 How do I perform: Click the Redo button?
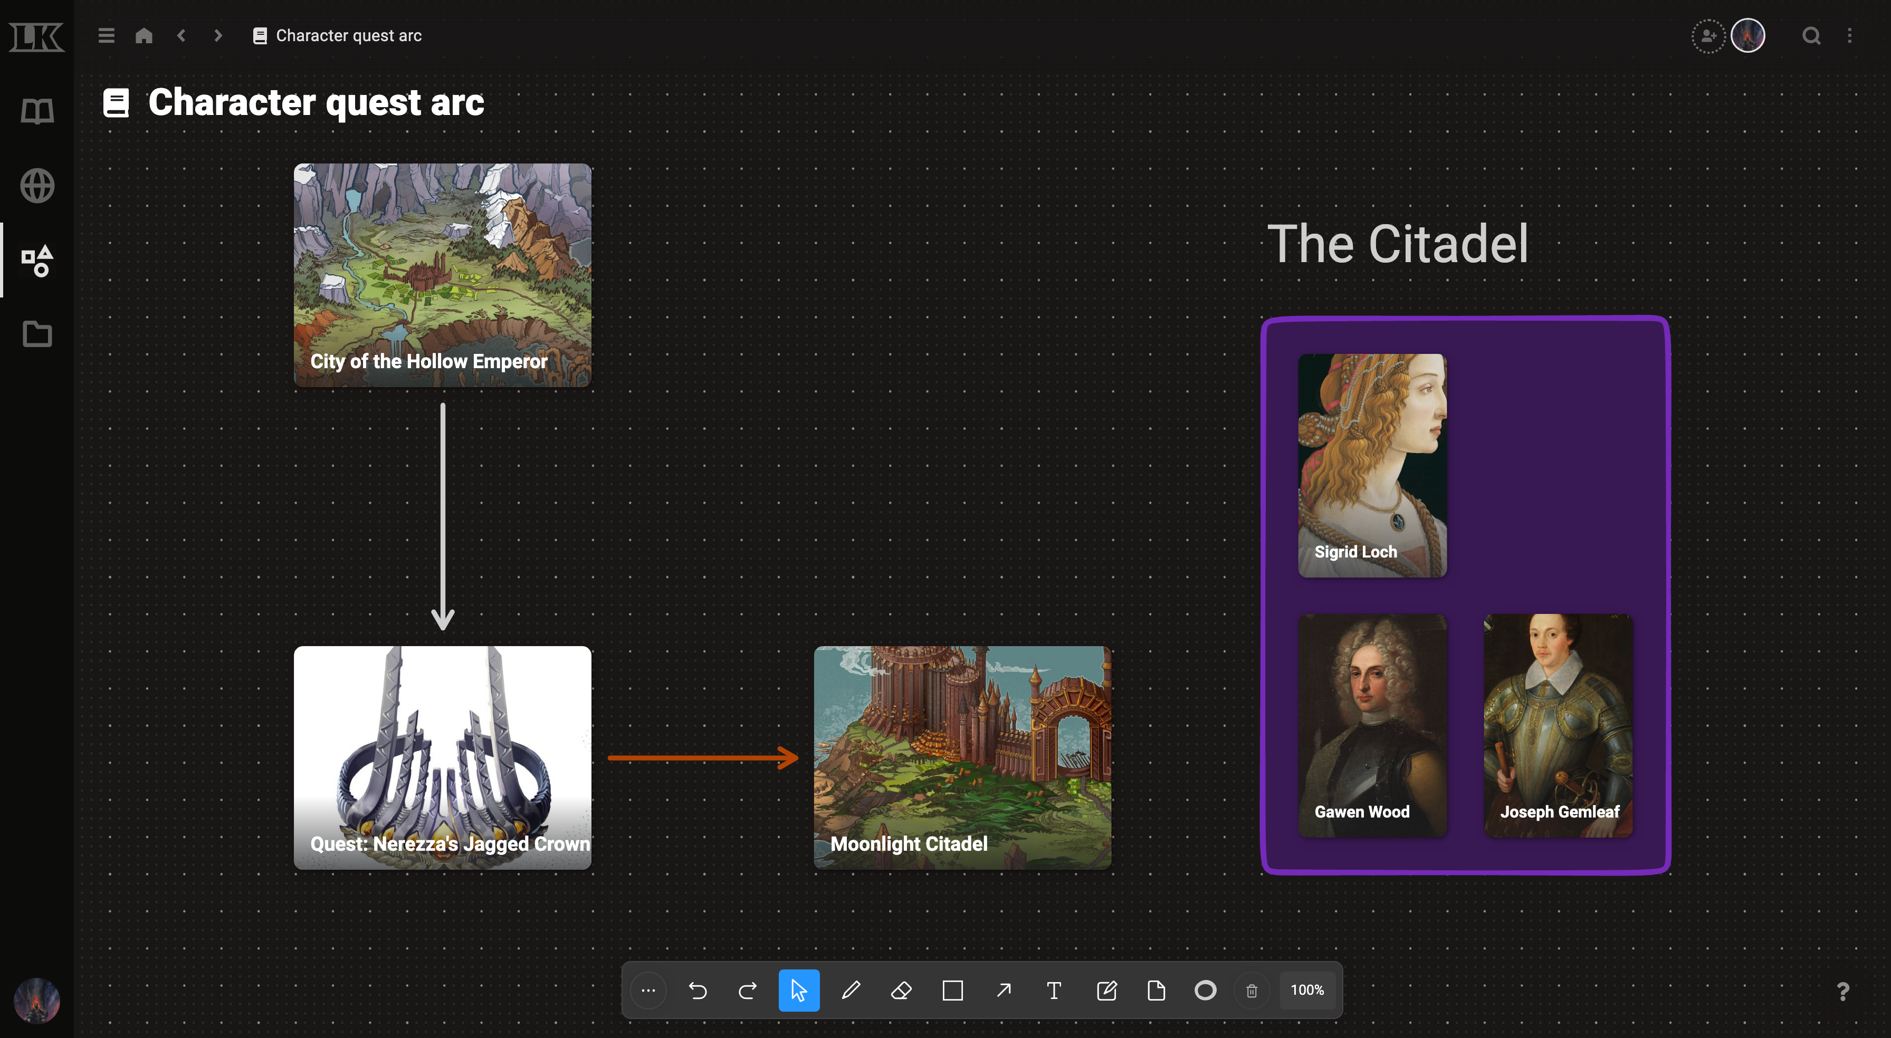click(x=747, y=991)
